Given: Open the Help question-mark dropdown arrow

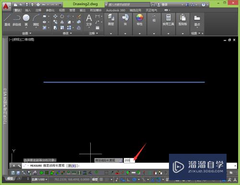Looking at the screenshot, I should click(207, 5).
